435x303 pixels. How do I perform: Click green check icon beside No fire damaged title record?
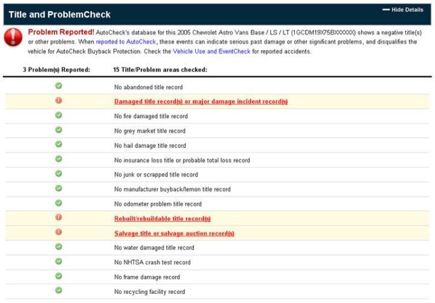tap(59, 115)
